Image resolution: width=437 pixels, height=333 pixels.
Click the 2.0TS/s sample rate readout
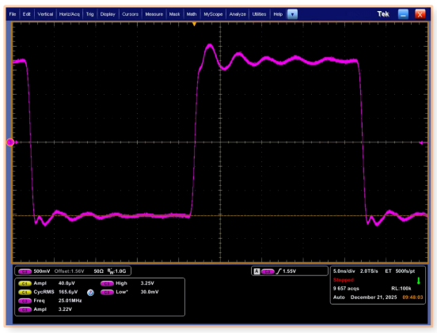click(369, 271)
